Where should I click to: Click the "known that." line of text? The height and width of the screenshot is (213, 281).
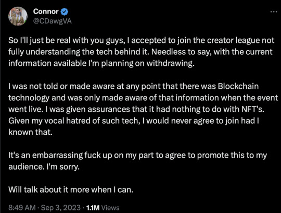coord(31,132)
